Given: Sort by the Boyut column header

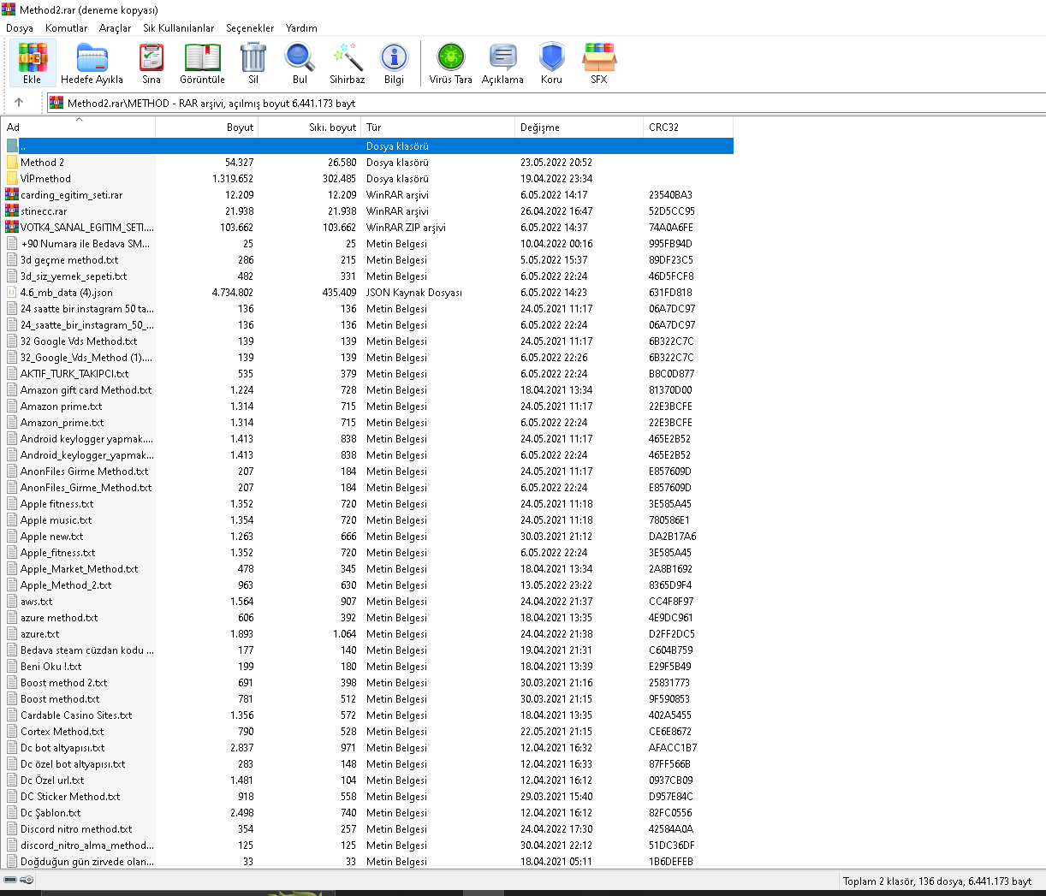Looking at the screenshot, I should click(x=207, y=127).
